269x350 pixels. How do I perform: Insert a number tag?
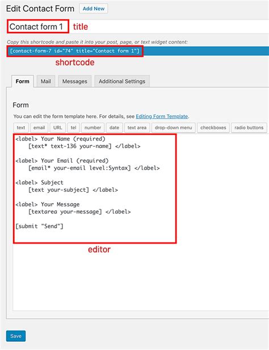(93, 127)
